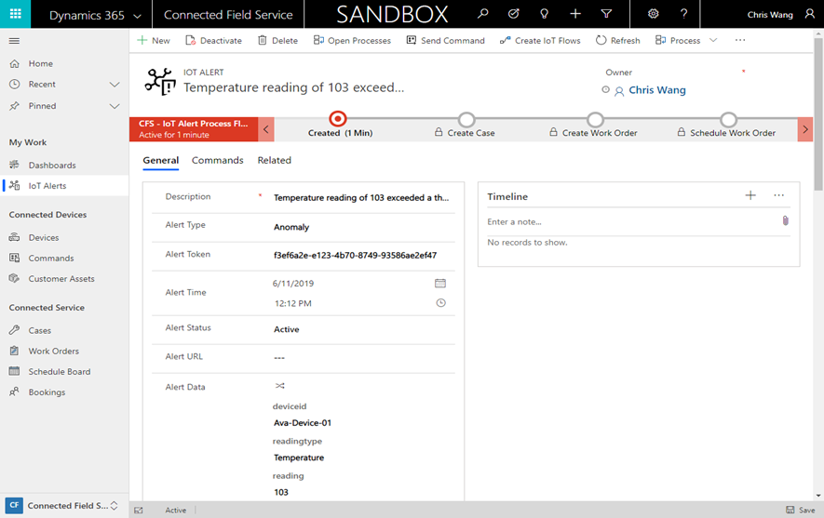Collapse the sitemap hamburger menu
824x518 pixels.
pos(14,41)
